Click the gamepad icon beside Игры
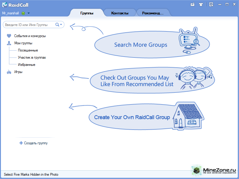Image resolution: width=239 pixels, height=179 pixels. 9,72
